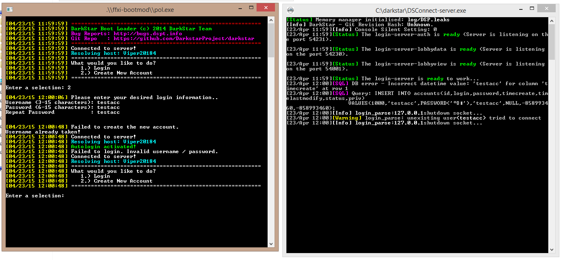Viewport: 561px width, 260px height.
Task: Open the DSConnect-server.exe window system menu icon
Action: point(290,10)
